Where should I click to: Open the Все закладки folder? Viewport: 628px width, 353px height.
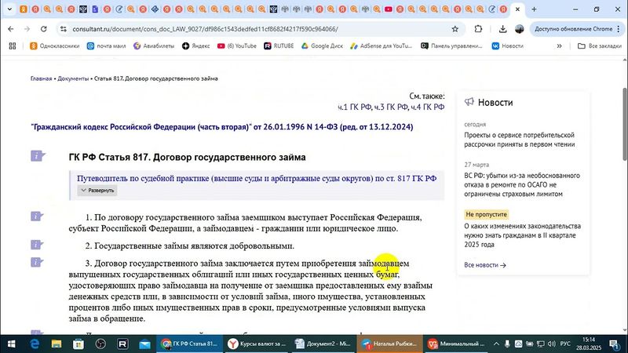(600, 46)
